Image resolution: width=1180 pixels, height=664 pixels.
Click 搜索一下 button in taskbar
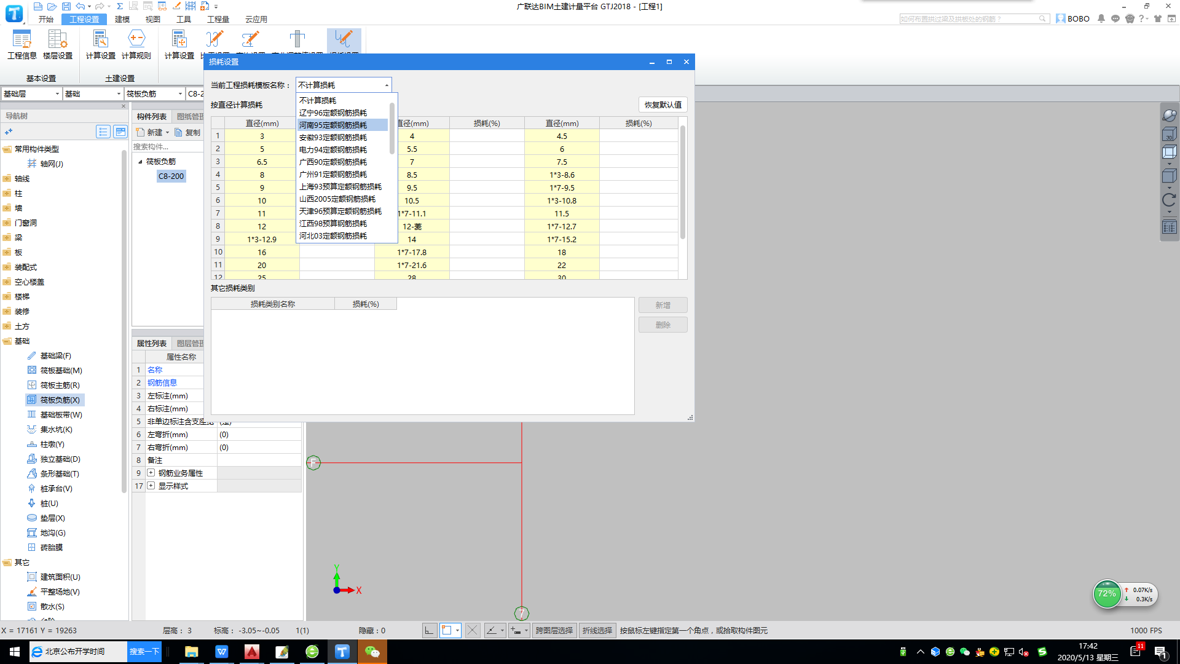(x=144, y=652)
